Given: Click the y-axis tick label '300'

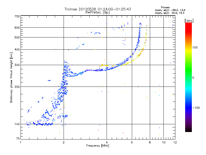Looking at the screenshot, I should coord(17,65).
